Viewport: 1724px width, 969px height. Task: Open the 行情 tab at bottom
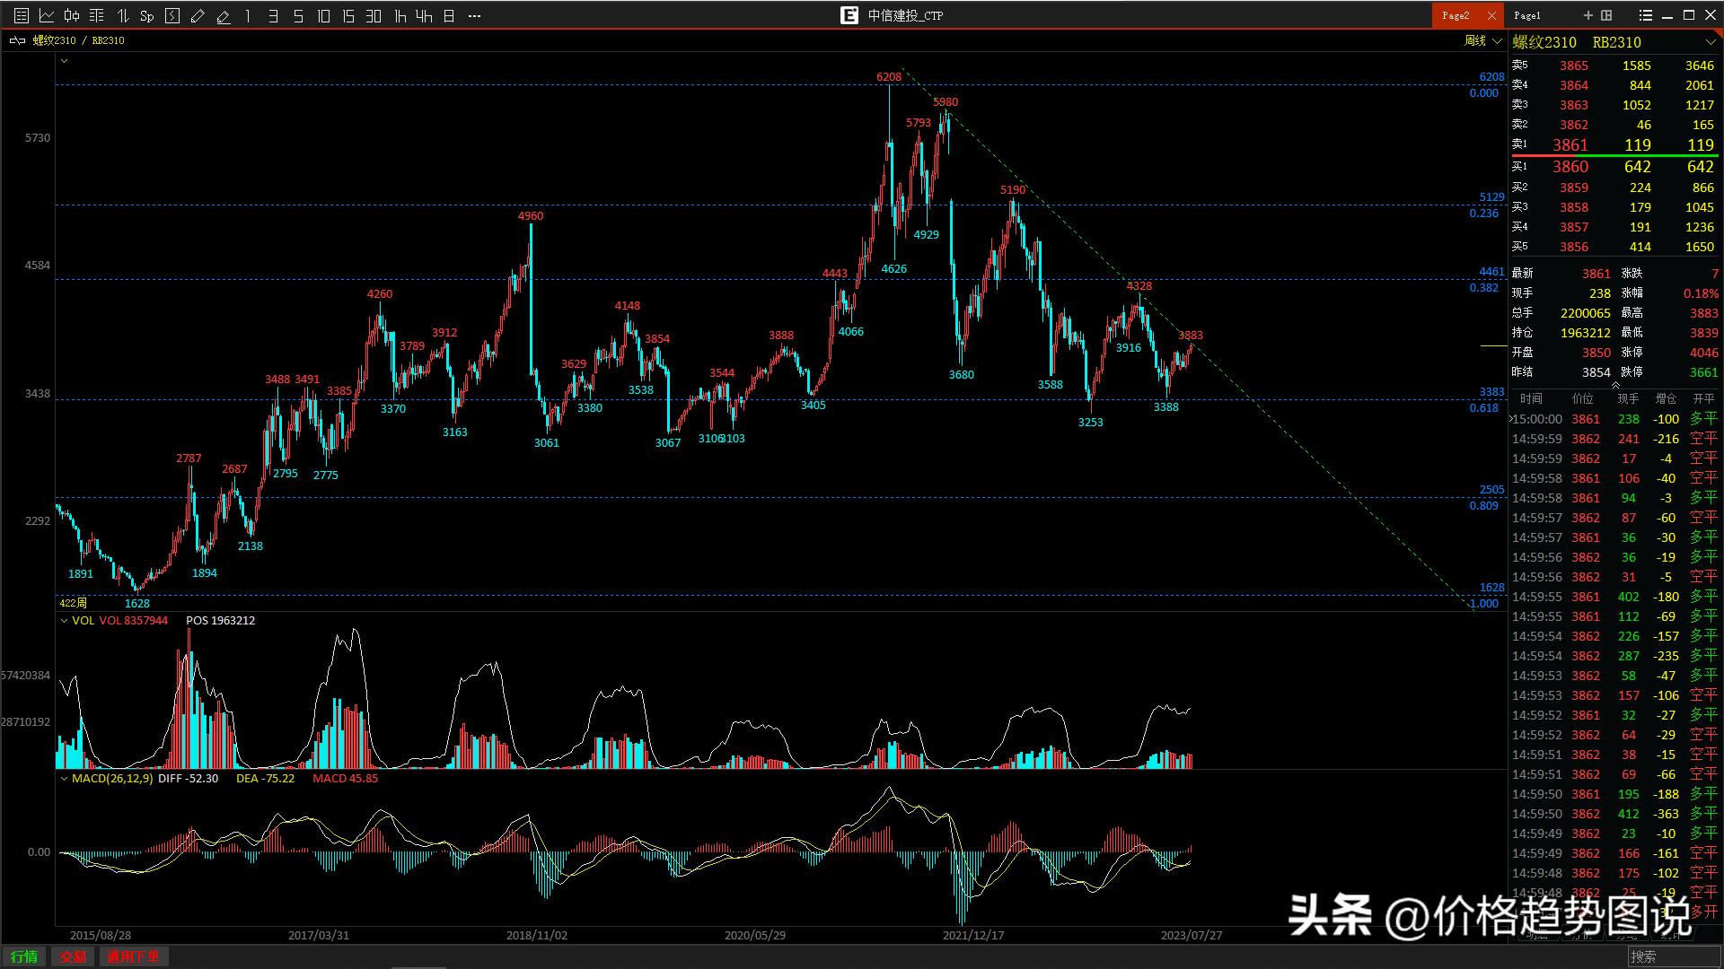point(24,956)
